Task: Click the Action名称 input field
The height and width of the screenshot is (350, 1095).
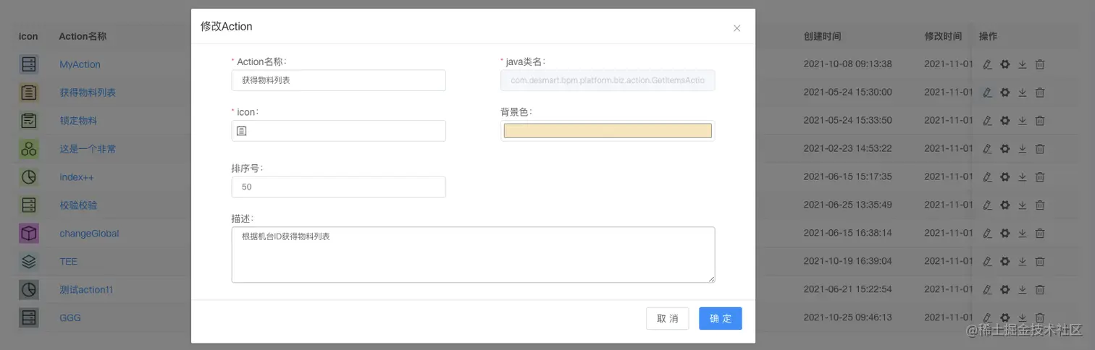Action: [x=338, y=80]
